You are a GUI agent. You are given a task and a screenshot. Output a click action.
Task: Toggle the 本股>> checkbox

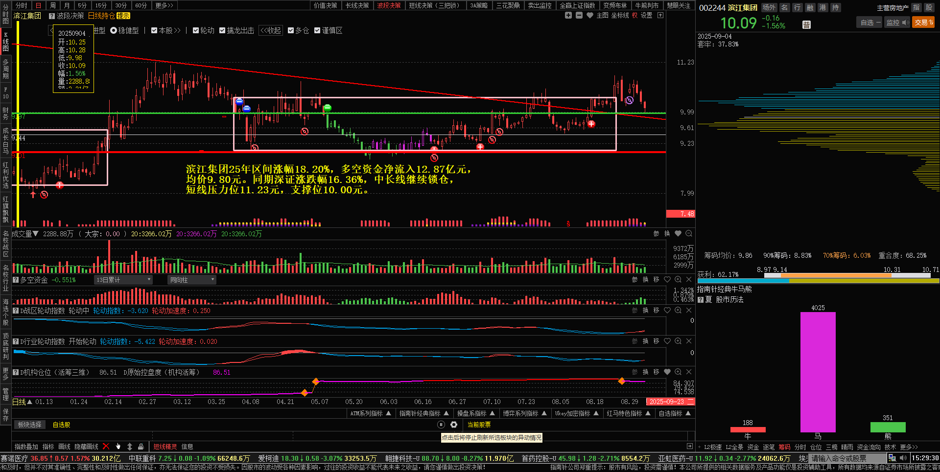(154, 30)
